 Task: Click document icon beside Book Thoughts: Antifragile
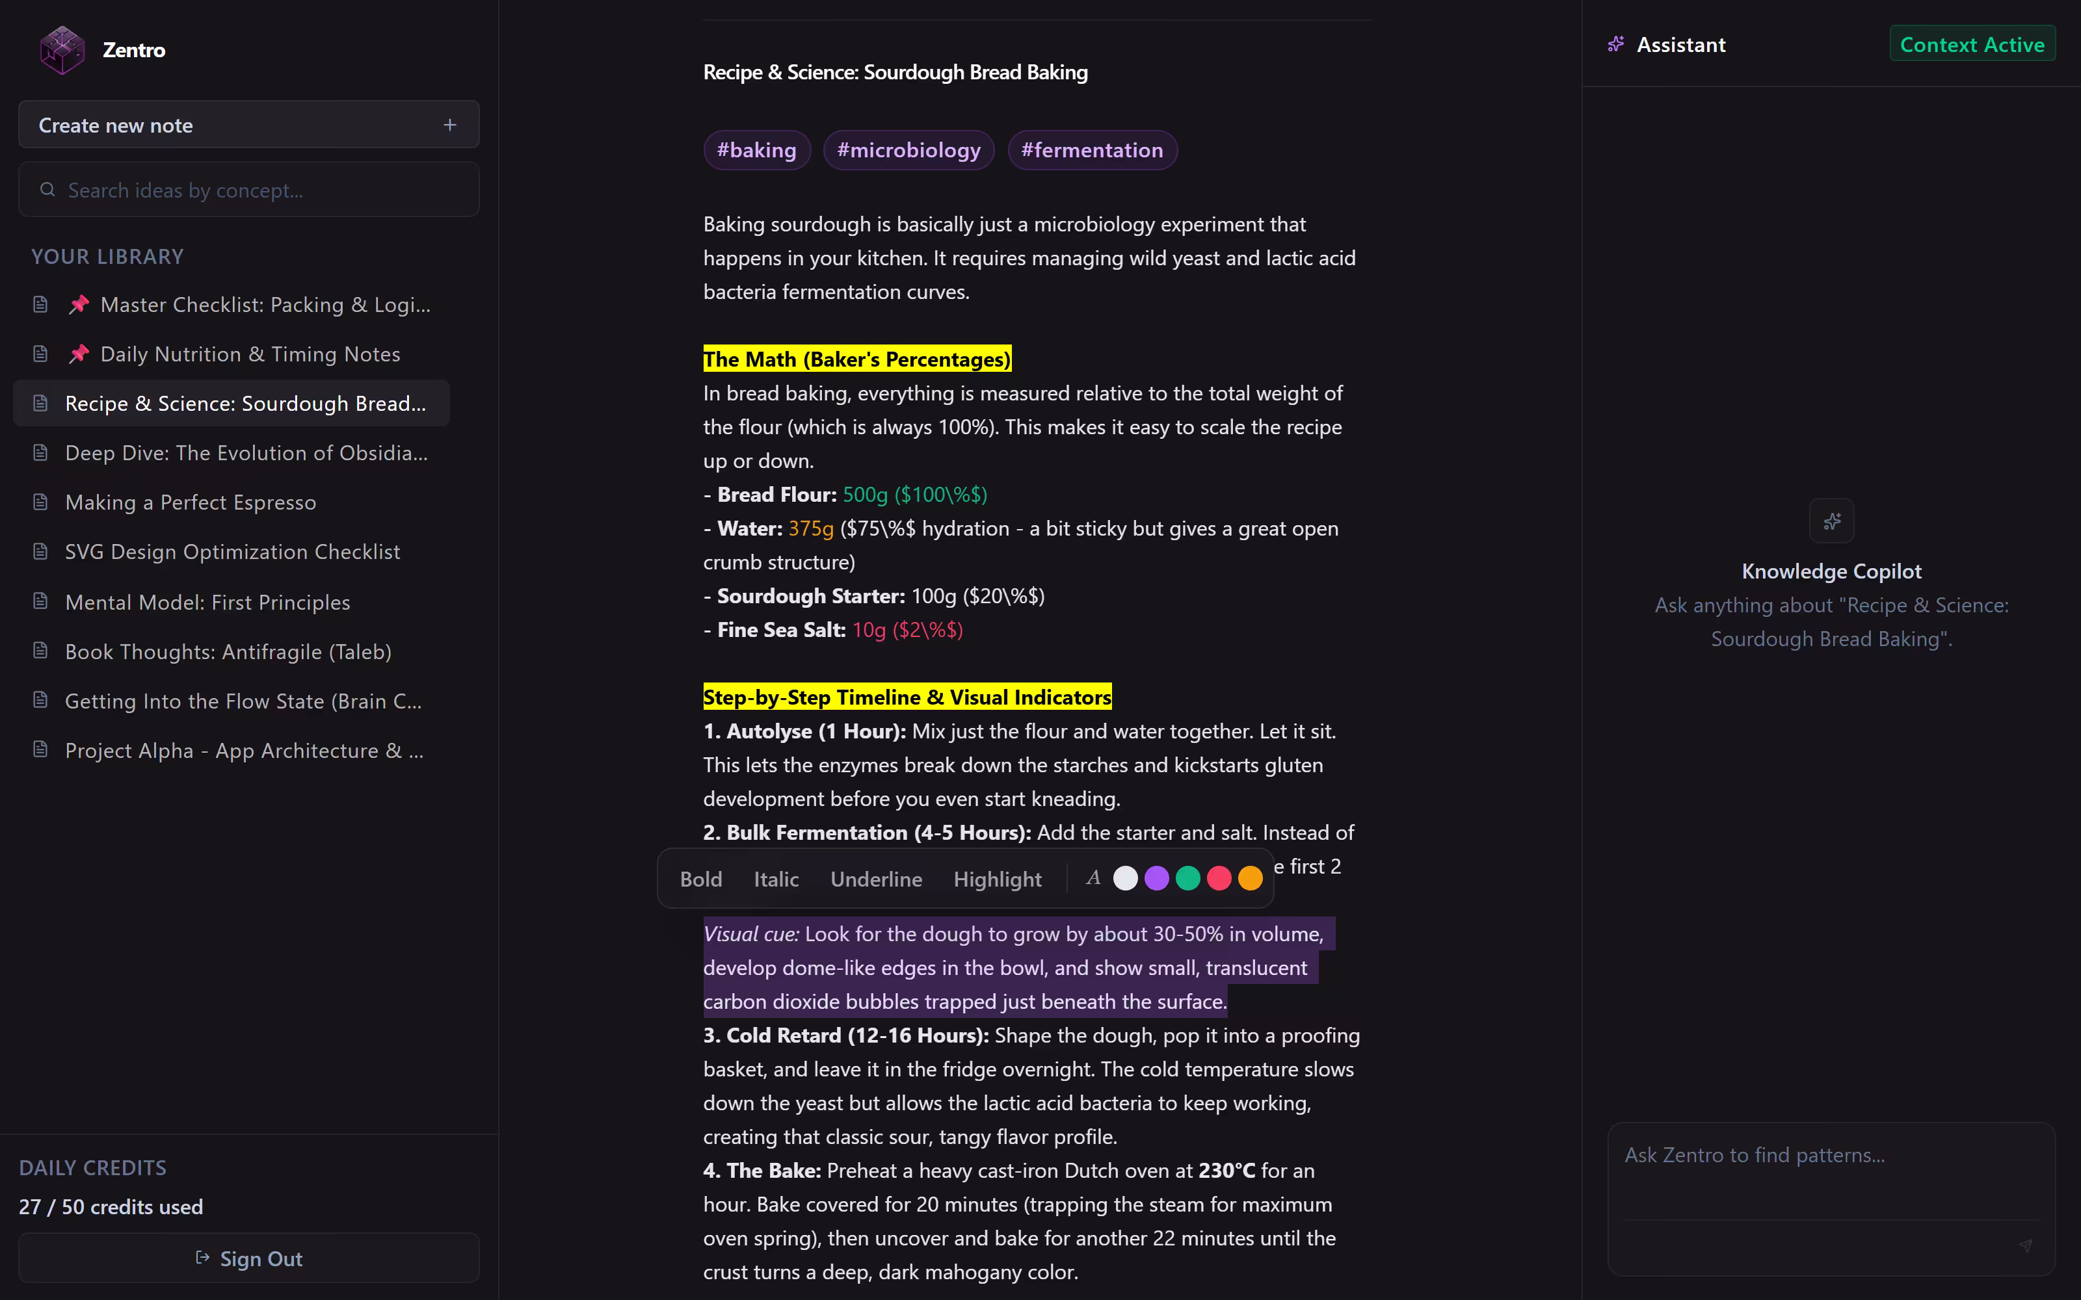pyautogui.click(x=40, y=651)
